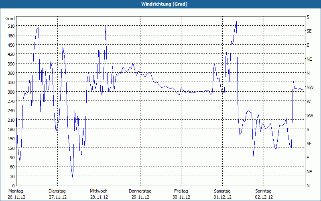Click the 'S' compass label at 180 gridline
321x201 pixels.
[308, 129]
